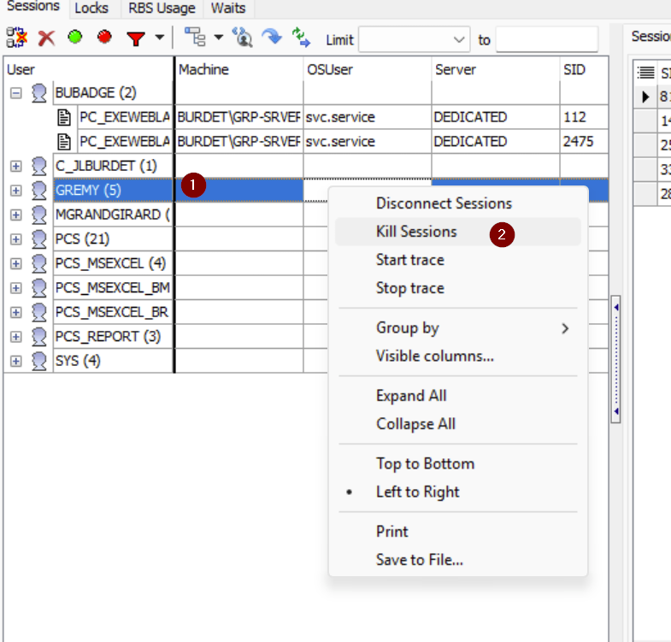Image resolution: width=671 pixels, height=642 pixels.
Task: Click the SID cell showing 2475
Action: click(x=584, y=142)
